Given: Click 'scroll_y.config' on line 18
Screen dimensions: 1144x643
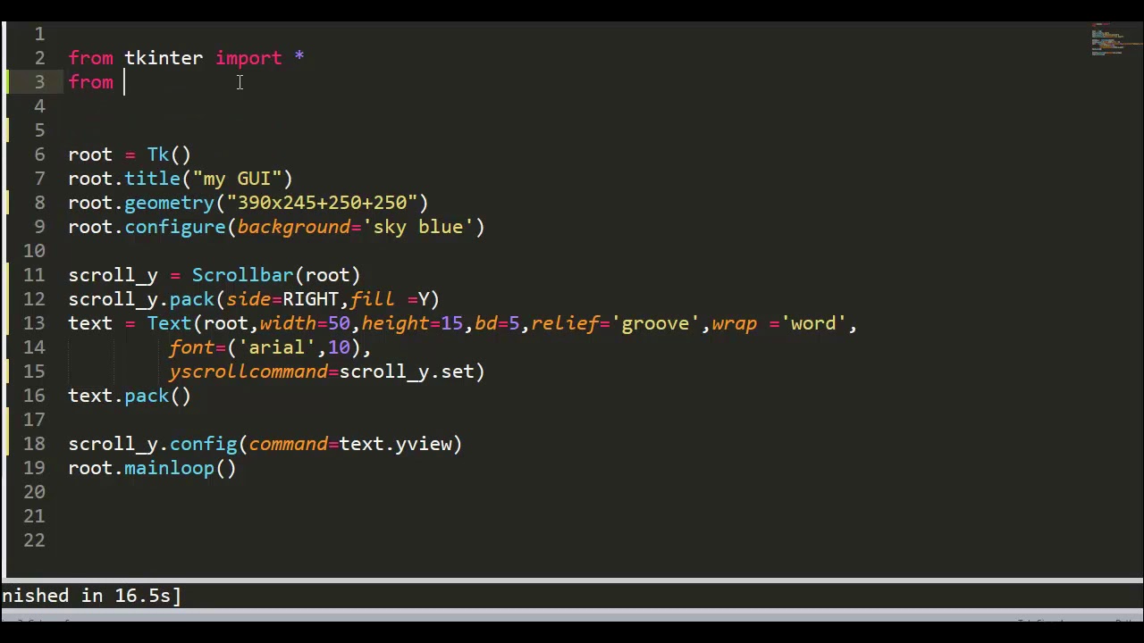Looking at the screenshot, I should click(152, 444).
